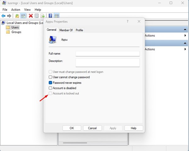Collapse the upper Actions pane section arrow
Image resolution: width=189 pixels, height=151 pixels.
pos(185,29)
